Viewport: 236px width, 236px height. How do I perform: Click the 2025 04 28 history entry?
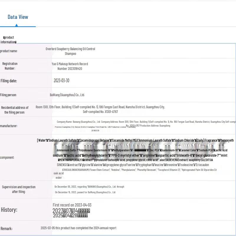point(70,215)
